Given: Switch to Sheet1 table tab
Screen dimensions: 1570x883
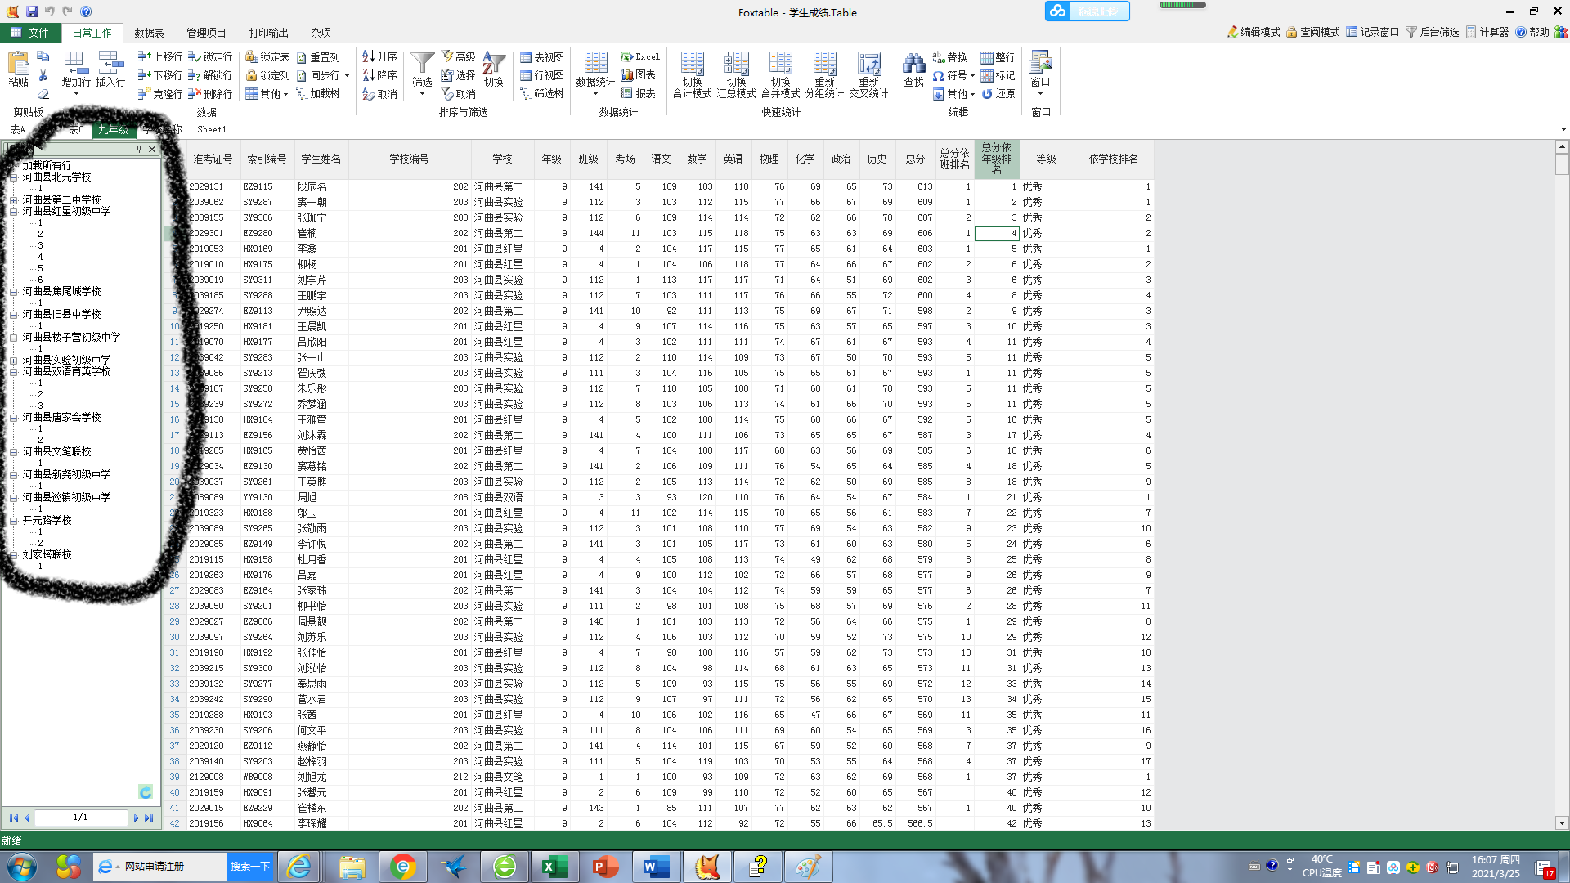Looking at the screenshot, I should (x=211, y=129).
